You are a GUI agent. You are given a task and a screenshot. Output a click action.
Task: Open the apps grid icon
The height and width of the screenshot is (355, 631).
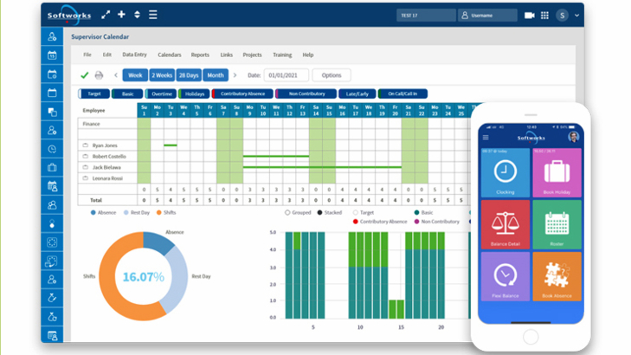[544, 15]
